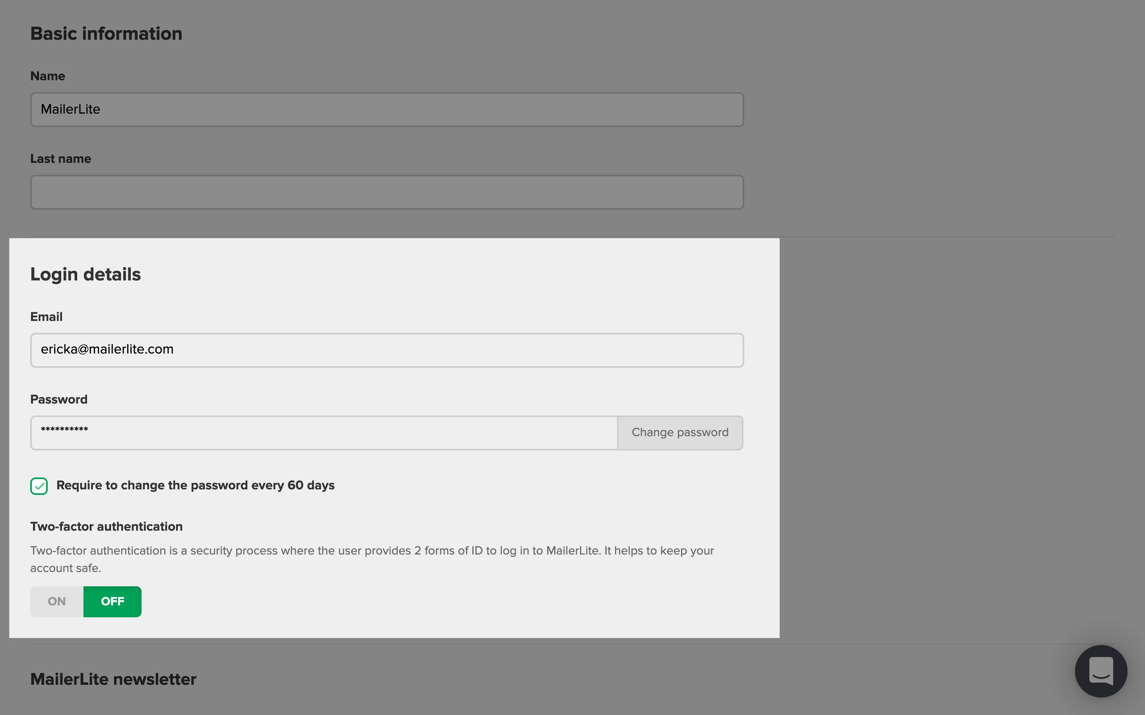Click into the Name input field
The width and height of the screenshot is (1145, 715).
click(x=386, y=110)
